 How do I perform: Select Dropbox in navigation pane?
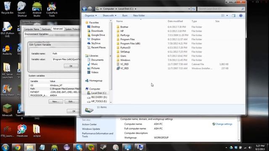pos(96,39)
